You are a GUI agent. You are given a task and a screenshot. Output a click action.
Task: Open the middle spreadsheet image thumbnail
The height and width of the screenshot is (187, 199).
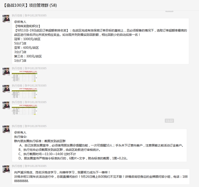(25, 93)
